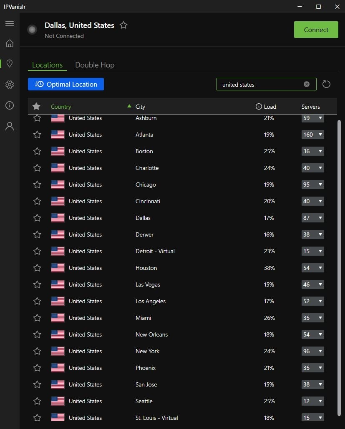Select the Optimal Location button
The height and width of the screenshot is (429, 345).
(x=66, y=84)
